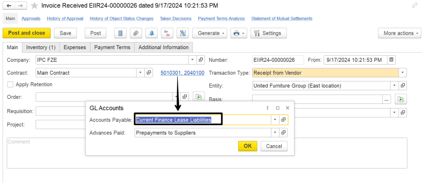Switch to the Payment Terms tab
Screen dimensions: 422x183
(x=112, y=48)
